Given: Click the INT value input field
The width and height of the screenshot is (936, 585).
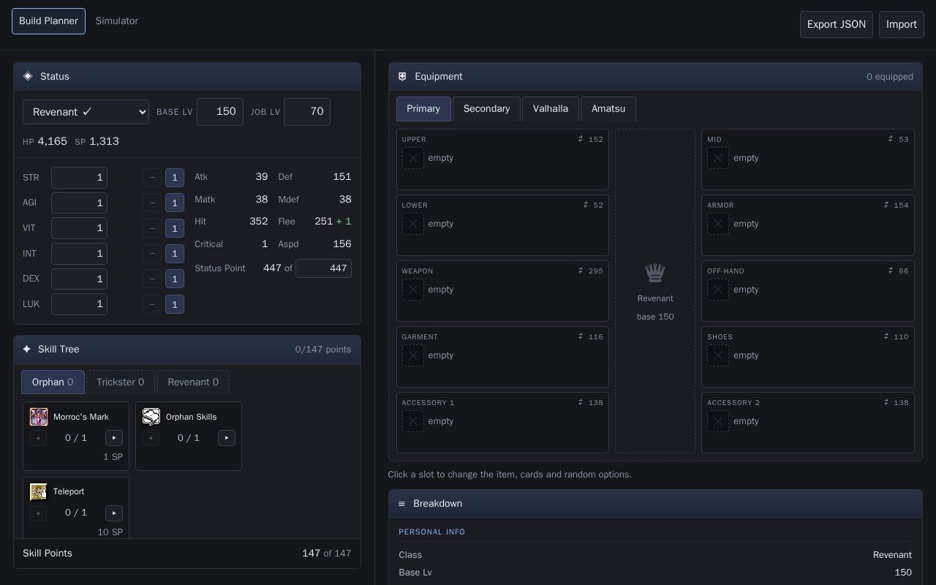Looking at the screenshot, I should click(x=79, y=254).
